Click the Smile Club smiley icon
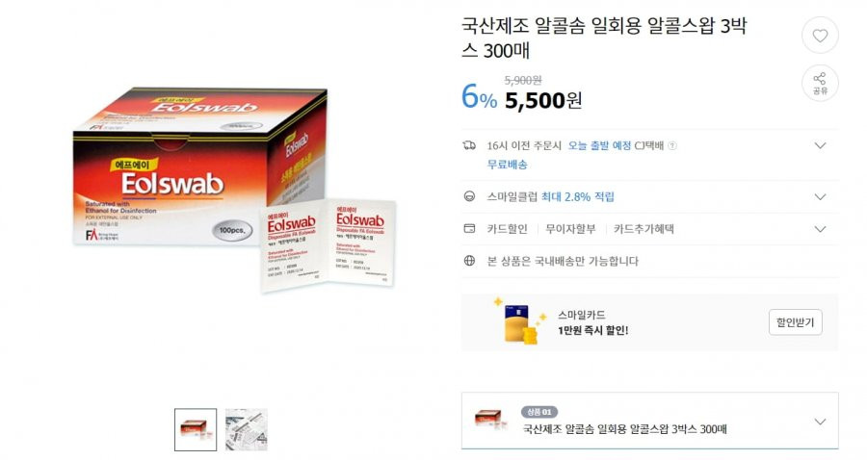This screenshot has width=867, height=460. pyautogui.click(x=469, y=196)
